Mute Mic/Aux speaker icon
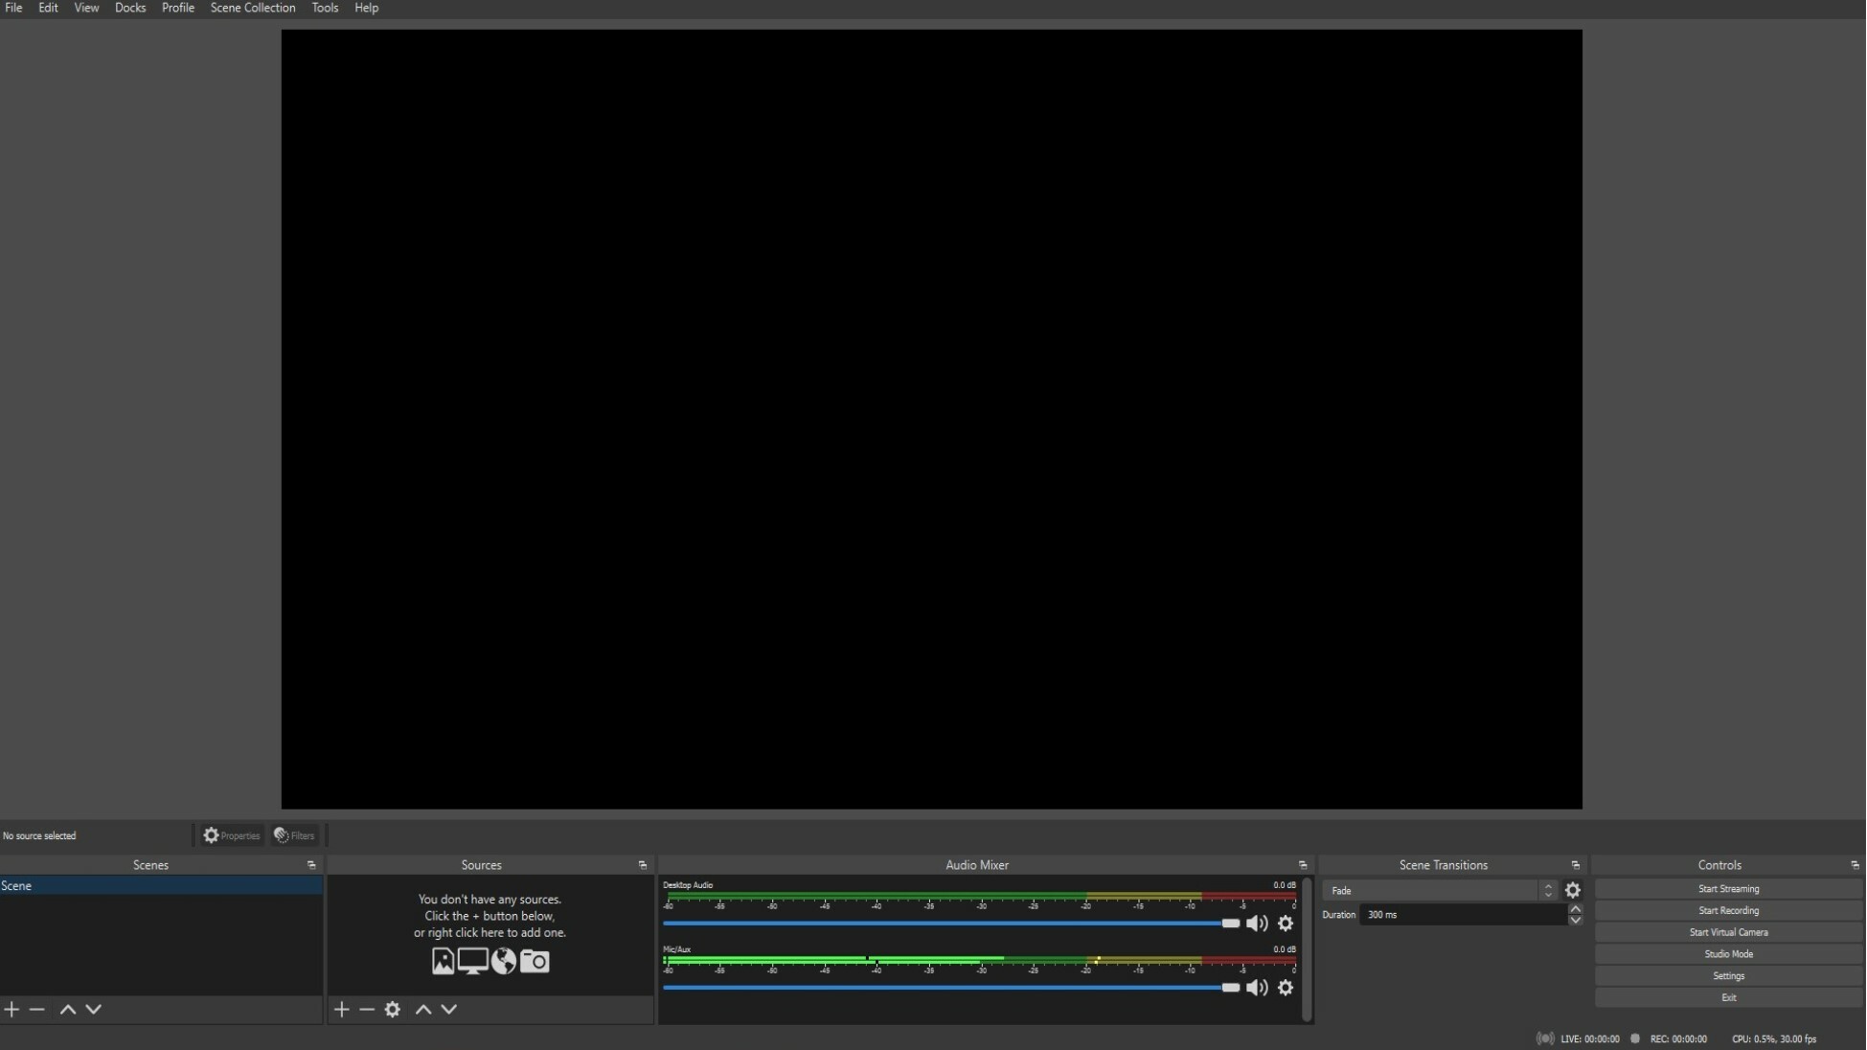Viewport: 1867px width, 1050px height. 1256,988
